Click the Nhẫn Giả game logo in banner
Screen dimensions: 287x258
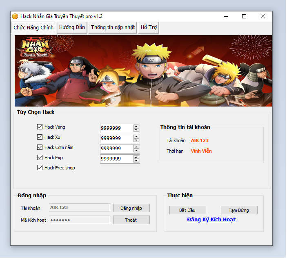point(36,47)
